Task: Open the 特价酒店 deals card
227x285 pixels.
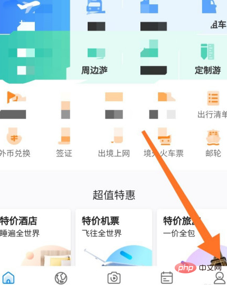Action: [35, 237]
